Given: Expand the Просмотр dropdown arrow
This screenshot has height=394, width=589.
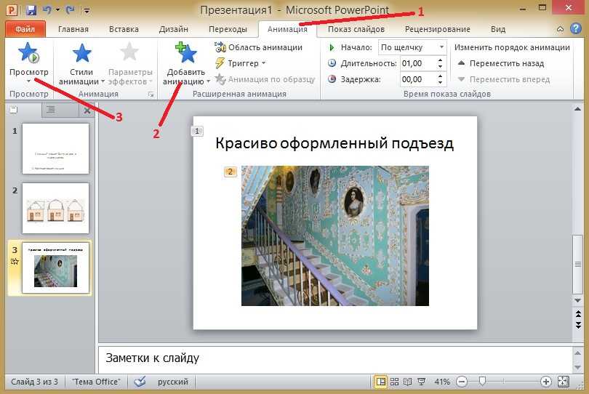Looking at the screenshot, I should [x=28, y=81].
